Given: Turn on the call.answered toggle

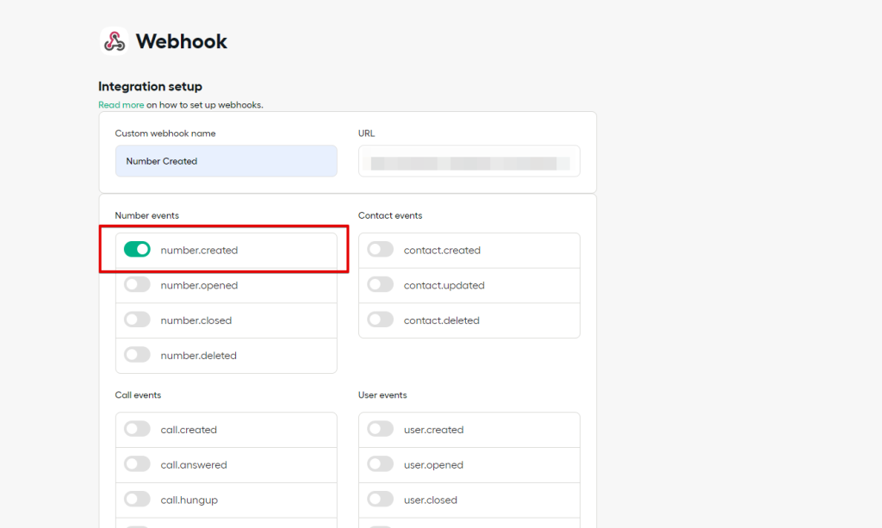Looking at the screenshot, I should coord(137,464).
